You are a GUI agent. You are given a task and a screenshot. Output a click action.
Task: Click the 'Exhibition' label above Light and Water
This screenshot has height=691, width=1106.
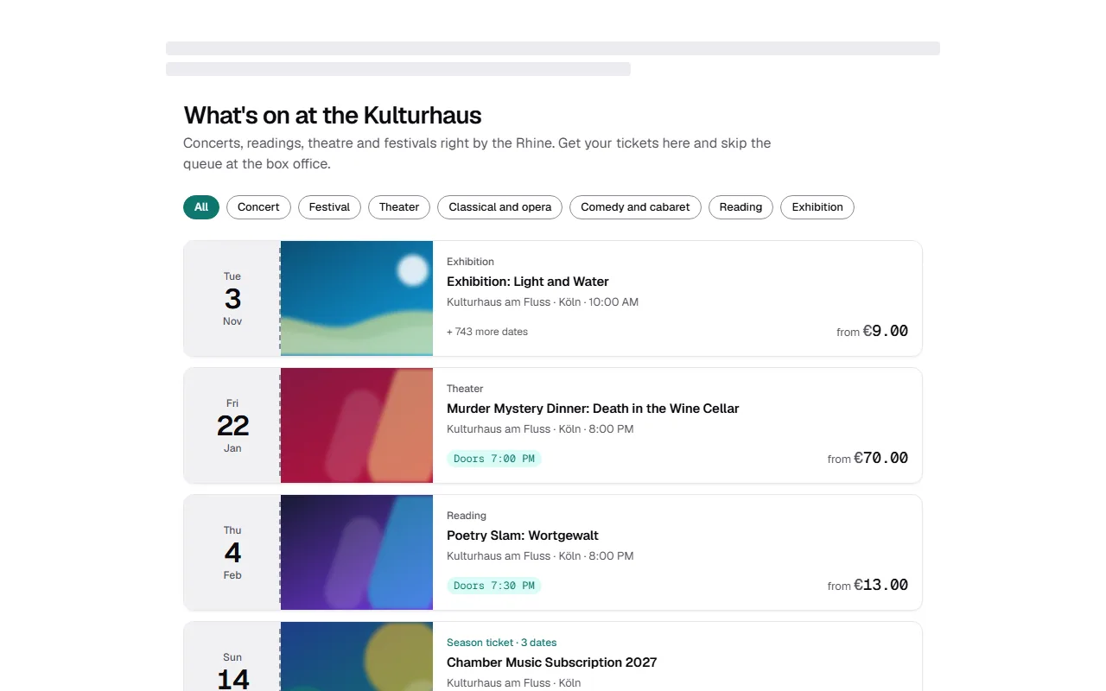pos(470,262)
